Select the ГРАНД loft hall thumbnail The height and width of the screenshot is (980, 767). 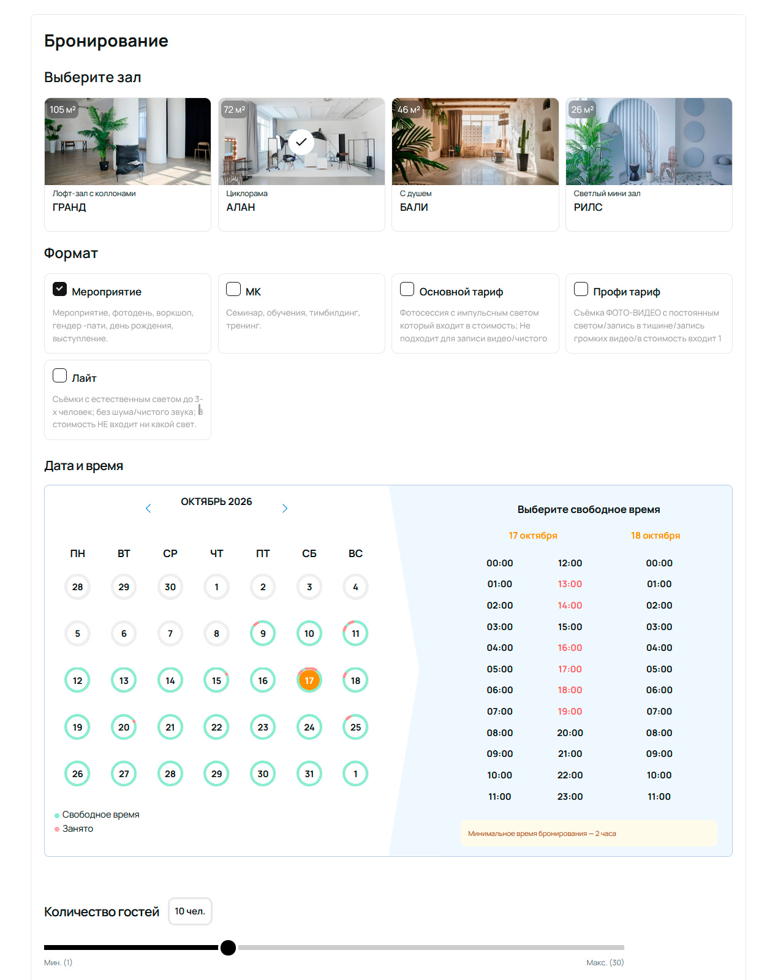(x=127, y=142)
